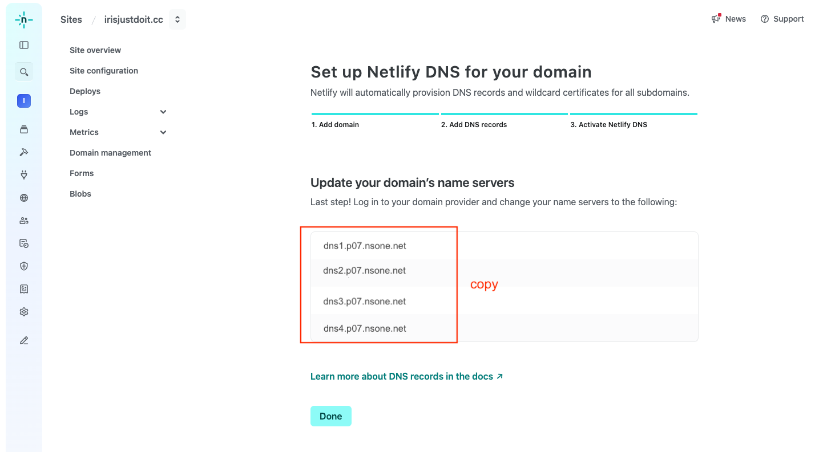
Task: Open extensions via the plug icon
Action: pos(24,175)
